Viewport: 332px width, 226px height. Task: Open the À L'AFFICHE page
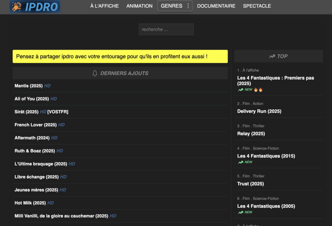(104, 6)
